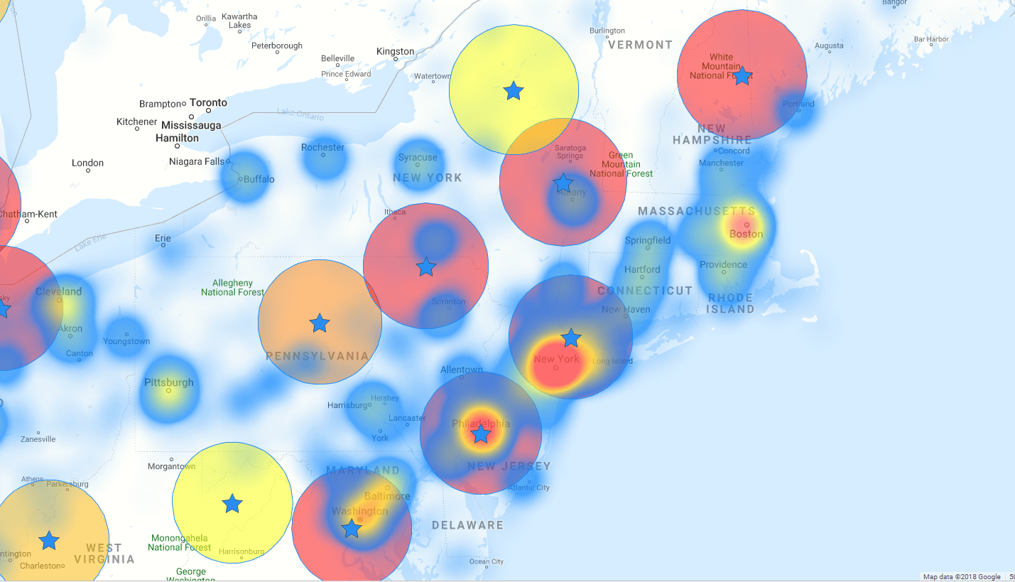This screenshot has width=1015, height=582.
Task: Click the Allentown label
Action: point(462,370)
